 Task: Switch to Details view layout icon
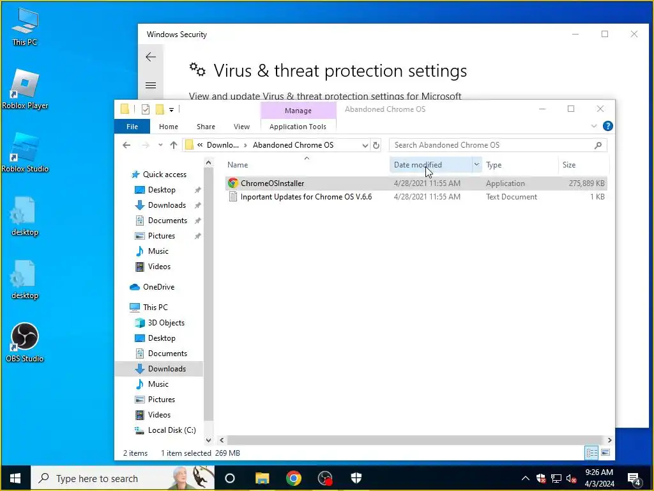(x=591, y=453)
